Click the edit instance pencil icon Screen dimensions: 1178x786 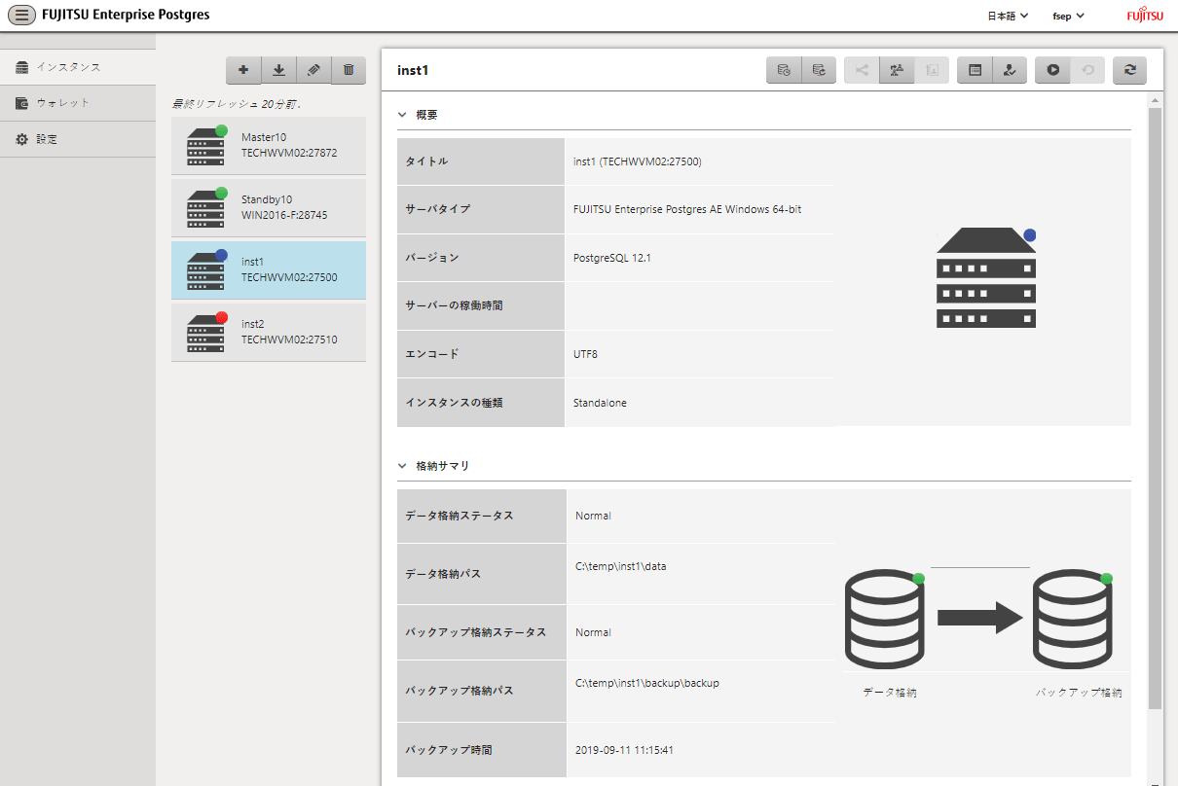pyautogui.click(x=313, y=70)
